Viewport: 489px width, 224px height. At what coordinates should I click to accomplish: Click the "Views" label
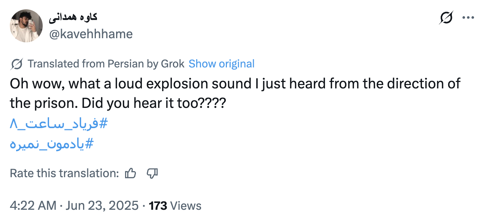pyautogui.click(x=186, y=206)
